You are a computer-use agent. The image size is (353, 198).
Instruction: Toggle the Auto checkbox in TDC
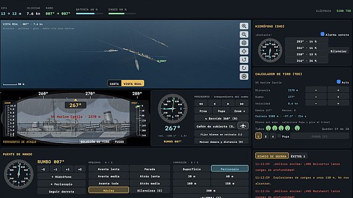point(338,82)
